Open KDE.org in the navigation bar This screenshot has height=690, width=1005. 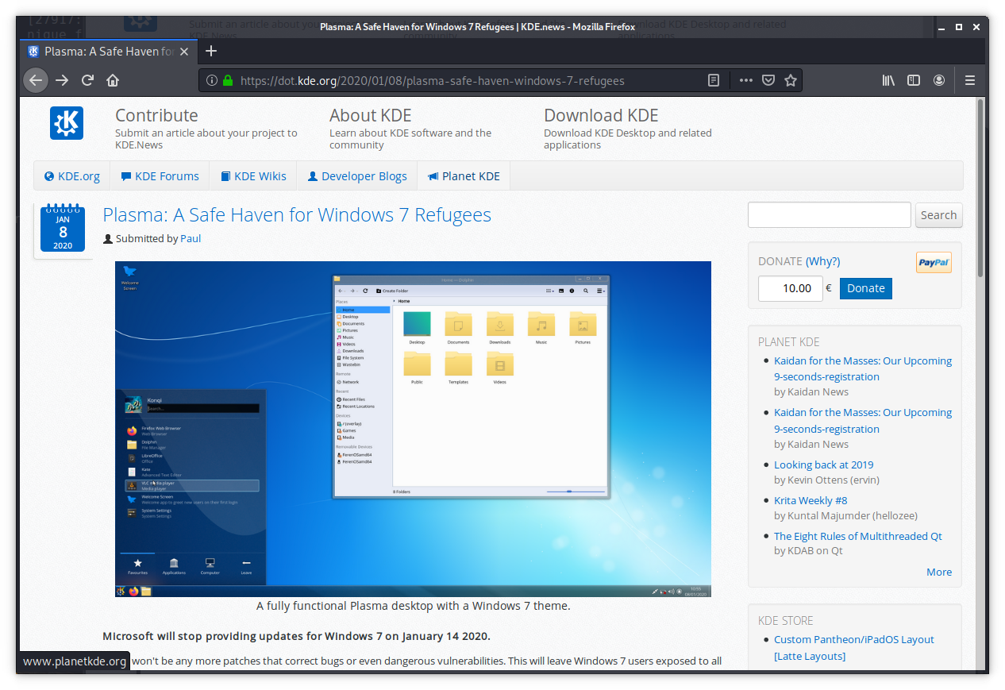point(72,176)
